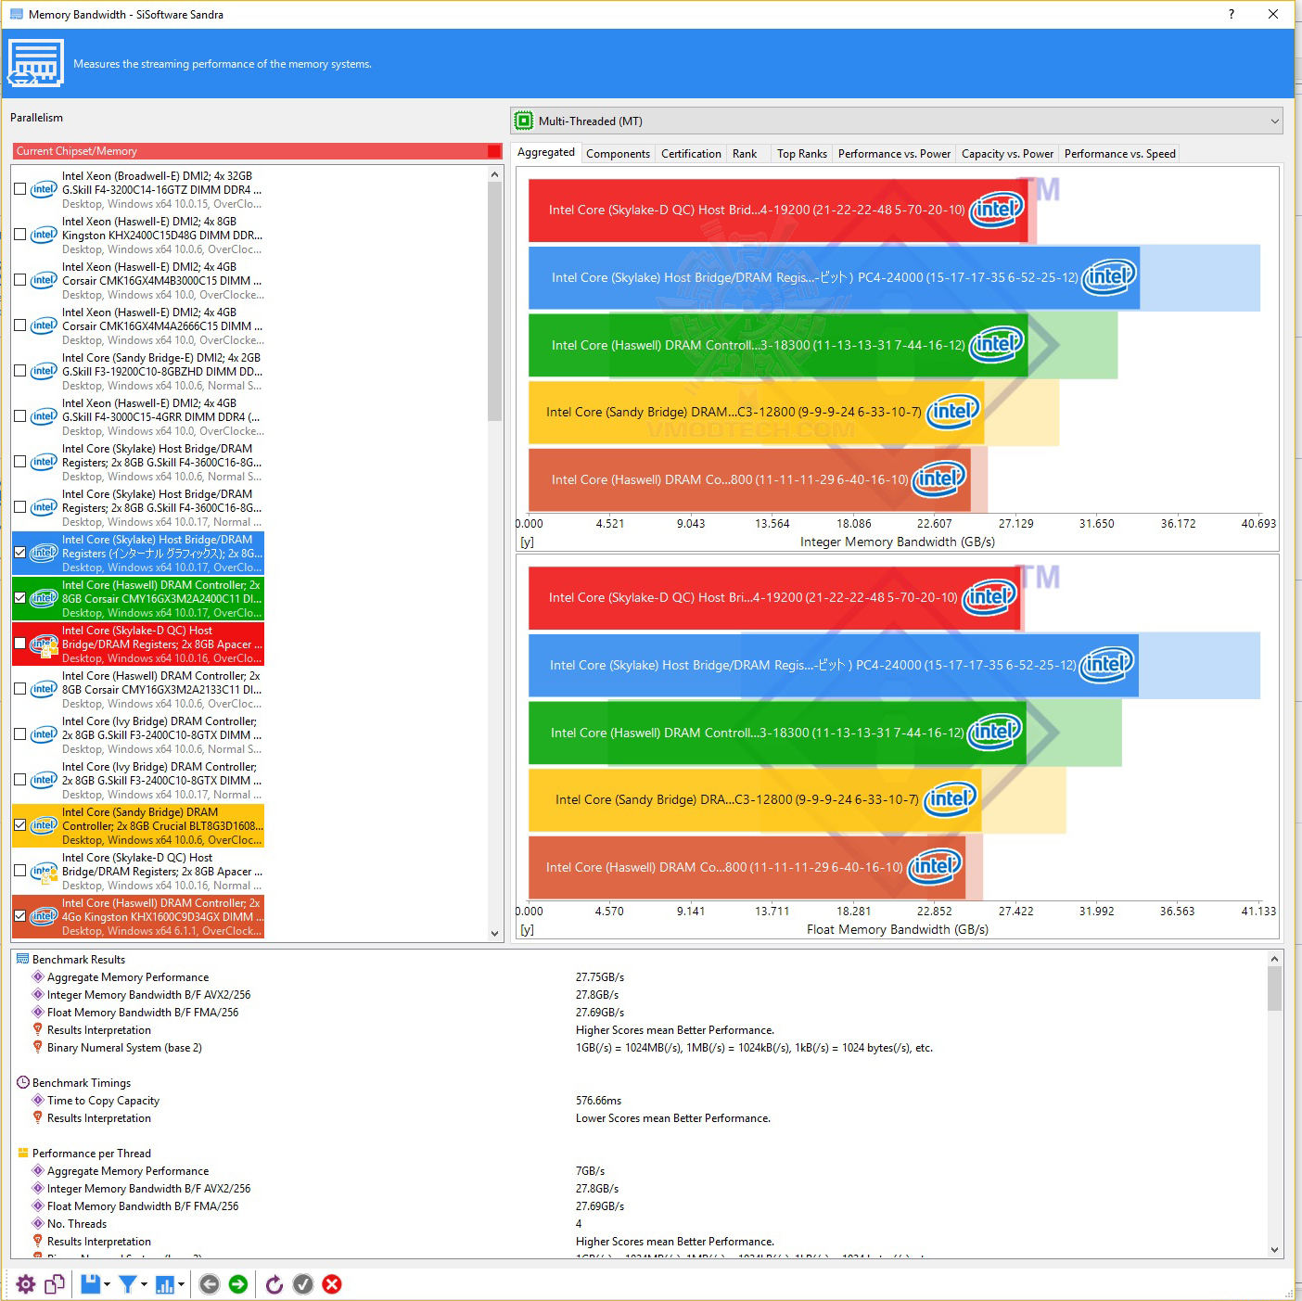Switch to Performance vs. Power tab

[x=894, y=154]
